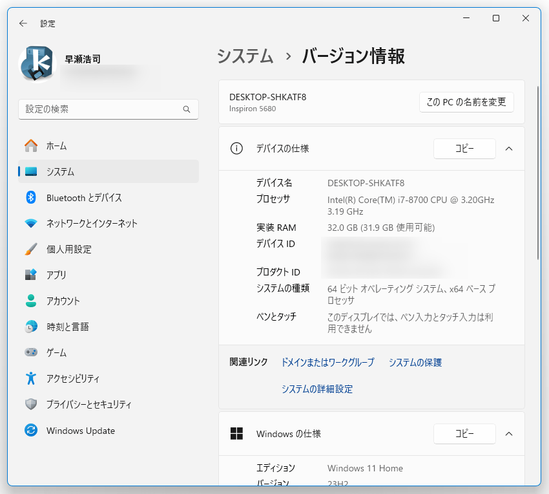
Task: Collapse Windows の仕様 section chevron
Action: [509, 434]
